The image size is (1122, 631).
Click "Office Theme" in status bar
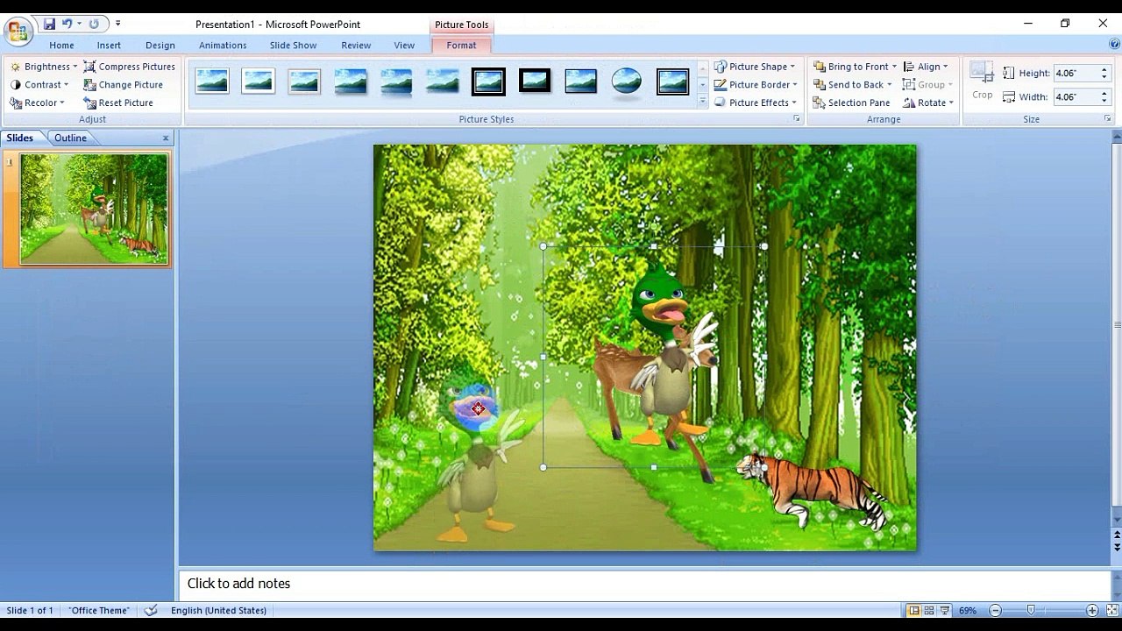(x=99, y=610)
